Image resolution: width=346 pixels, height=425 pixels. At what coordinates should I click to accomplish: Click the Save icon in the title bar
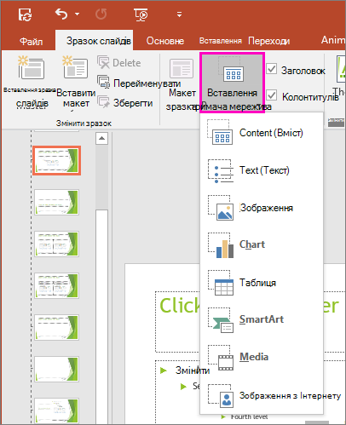tap(25, 14)
